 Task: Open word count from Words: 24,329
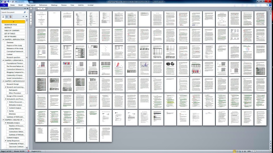(x=19, y=151)
